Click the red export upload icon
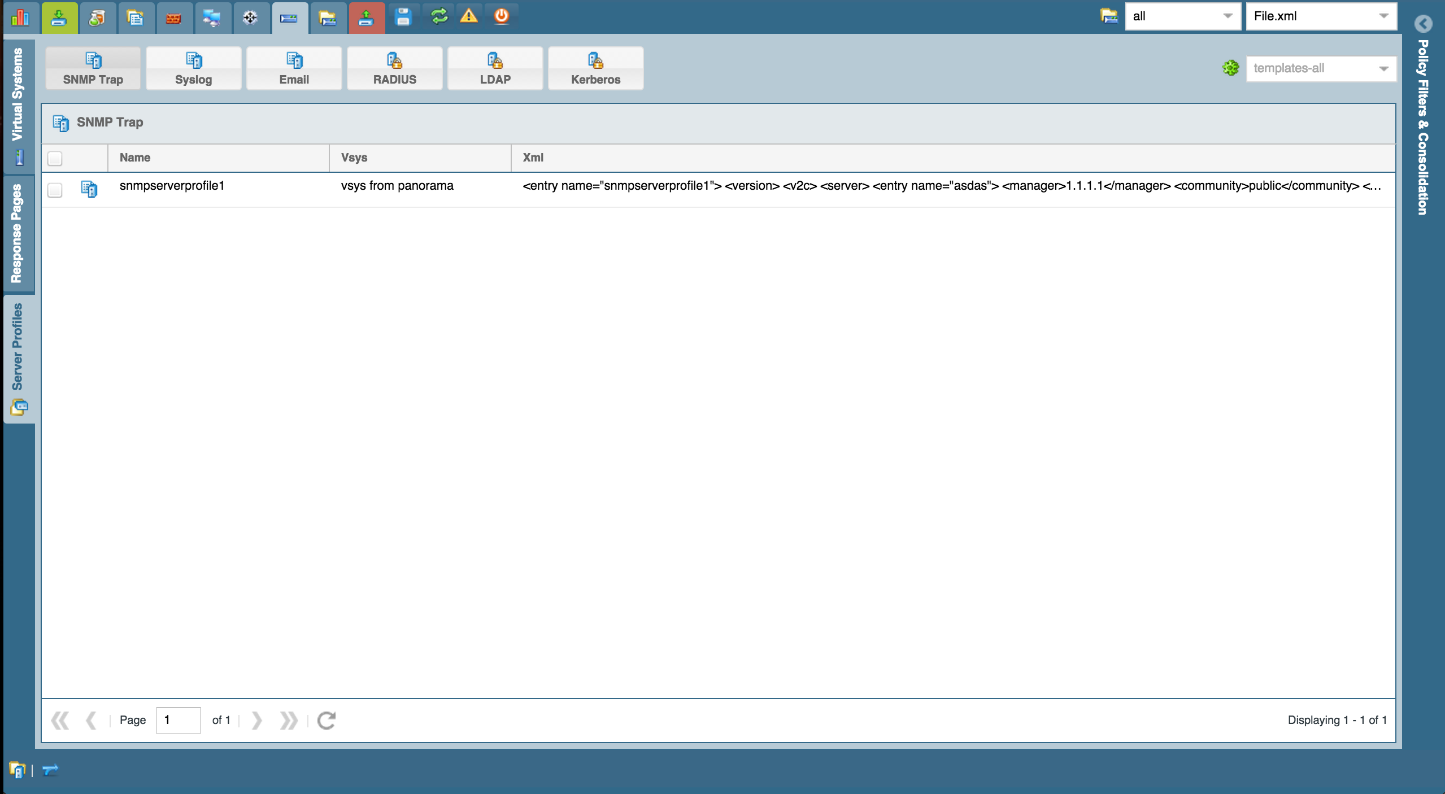This screenshot has height=794, width=1445. [x=366, y=18]
